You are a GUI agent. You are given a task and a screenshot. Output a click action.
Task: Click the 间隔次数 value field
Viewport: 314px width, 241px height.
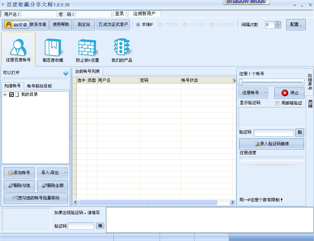[x=270, y=25]
